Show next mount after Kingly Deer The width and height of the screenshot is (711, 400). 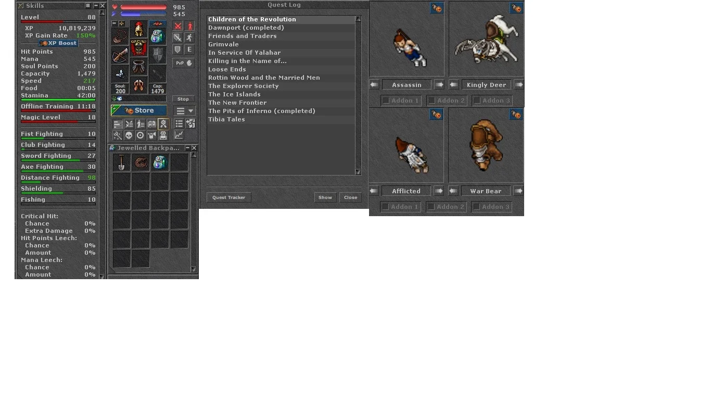(x=519, y=84)
